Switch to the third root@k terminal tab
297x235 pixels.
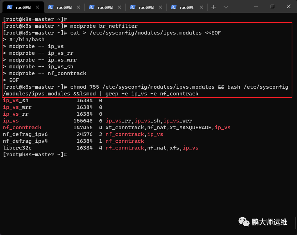(105, 7)
